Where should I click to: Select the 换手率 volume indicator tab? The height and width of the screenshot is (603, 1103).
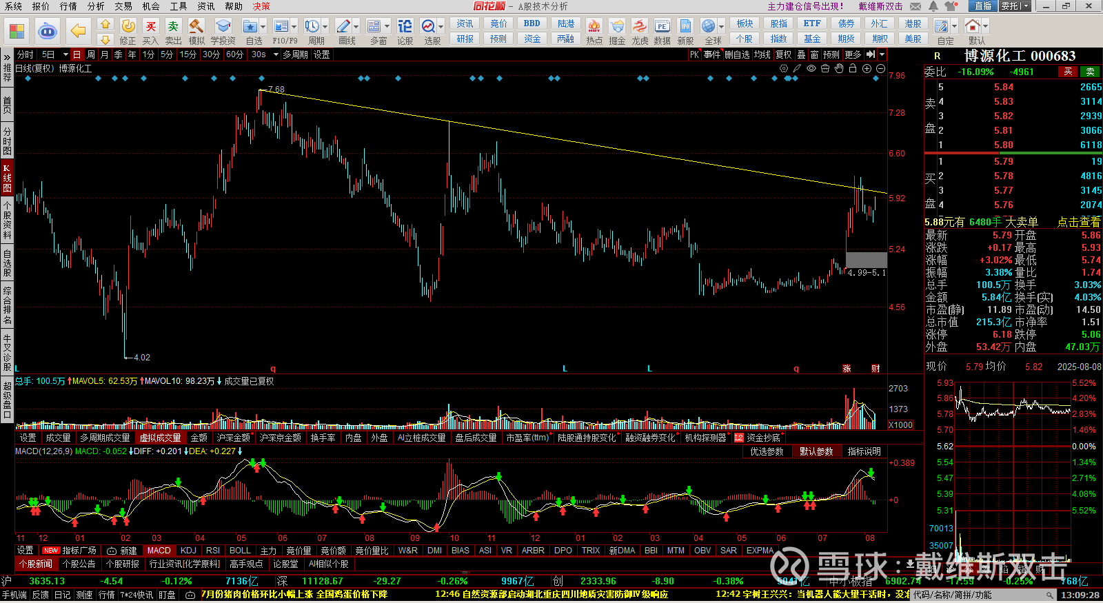pyautogui.click(x=323, y=438)
